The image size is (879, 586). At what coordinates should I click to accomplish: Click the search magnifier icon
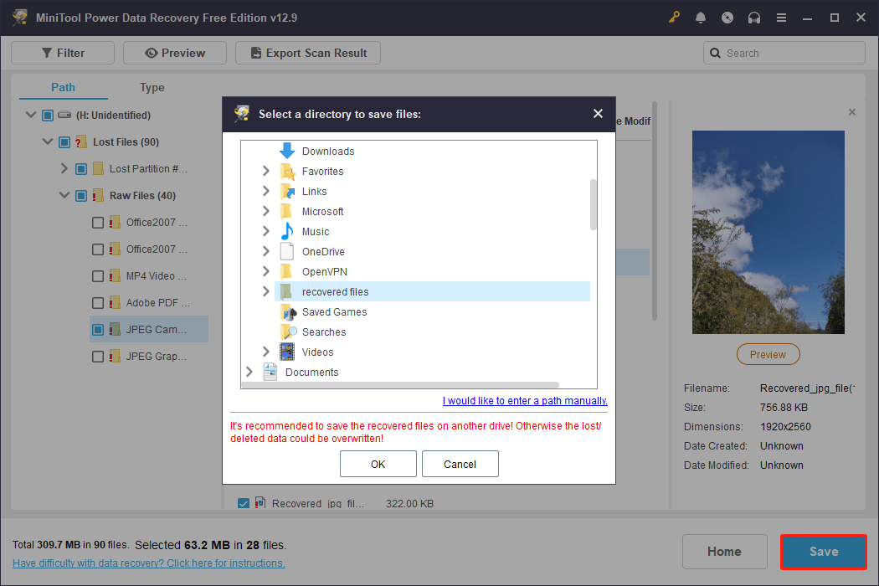715,53
